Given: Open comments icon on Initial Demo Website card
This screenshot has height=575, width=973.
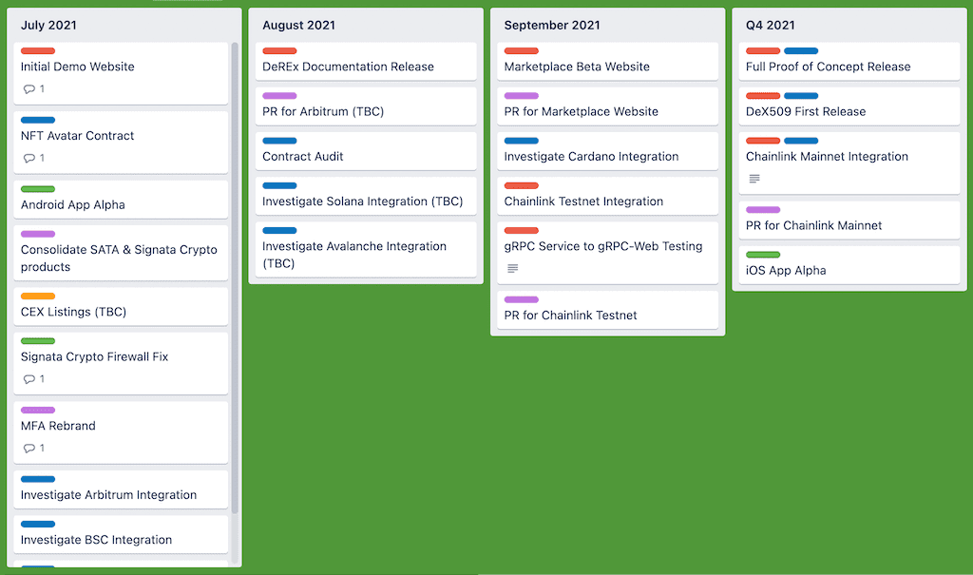Looking at the screenshot, I should [29, 88].
